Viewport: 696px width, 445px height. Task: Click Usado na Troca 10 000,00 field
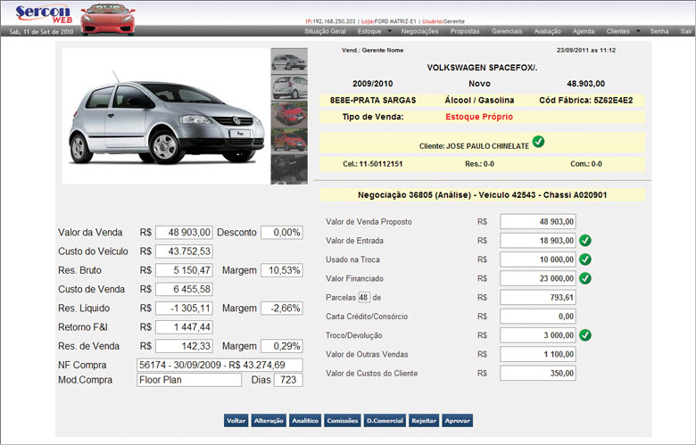pos(538,260)
